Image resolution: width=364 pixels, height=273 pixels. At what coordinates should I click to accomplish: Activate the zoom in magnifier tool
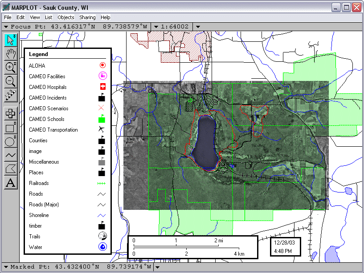click(11, 68)
